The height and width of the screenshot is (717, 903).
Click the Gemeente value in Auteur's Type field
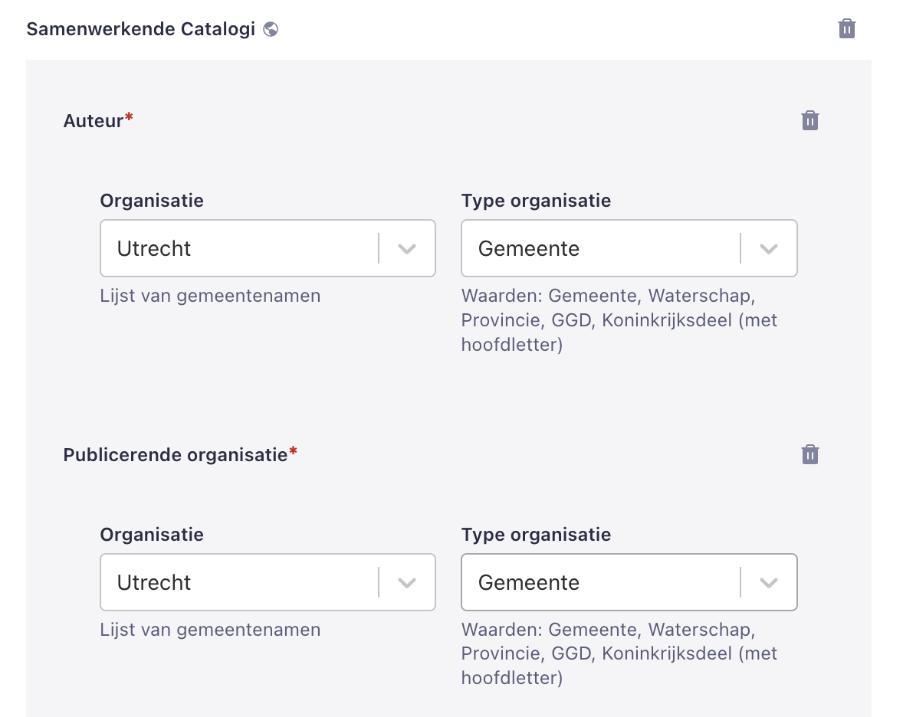pos(529,249)
